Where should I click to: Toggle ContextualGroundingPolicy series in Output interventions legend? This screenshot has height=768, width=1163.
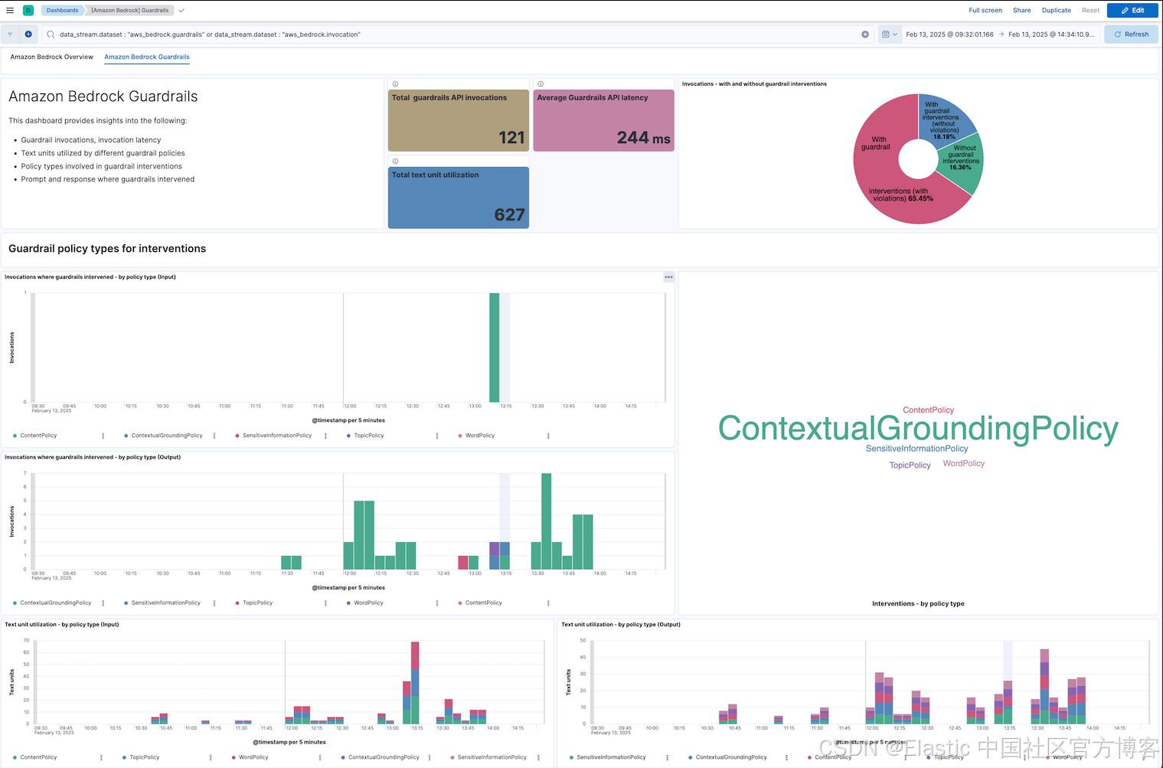(x=55, y=603)
